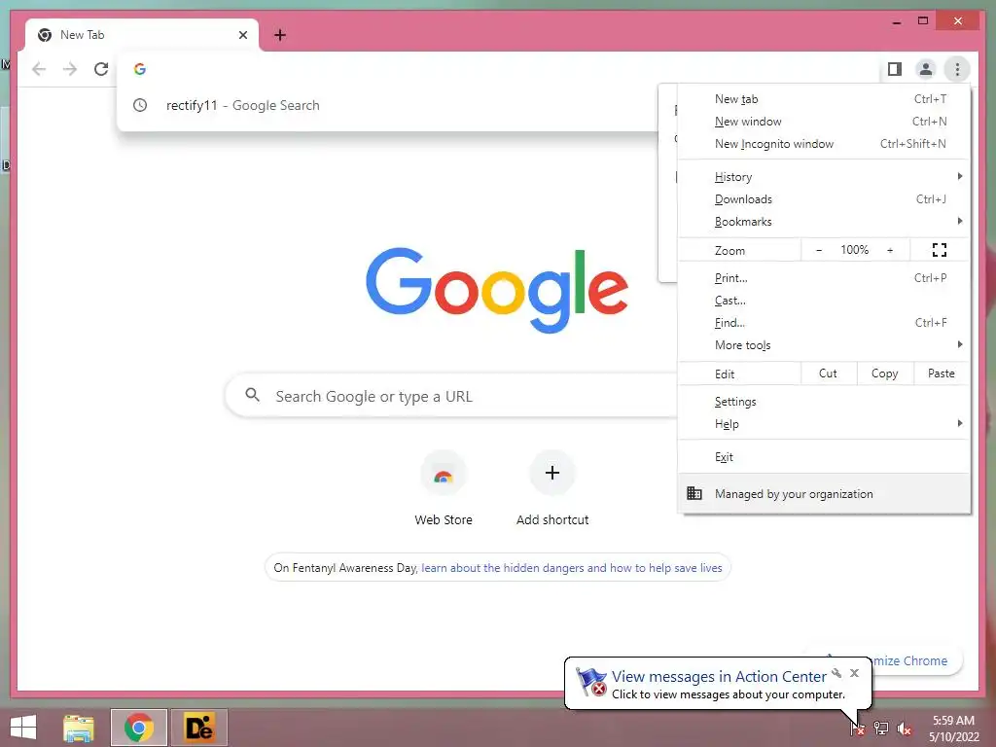Viewport: 996px width, 747px height.
Task: Open File Explorer from taskbar
Action: (79, 728)
